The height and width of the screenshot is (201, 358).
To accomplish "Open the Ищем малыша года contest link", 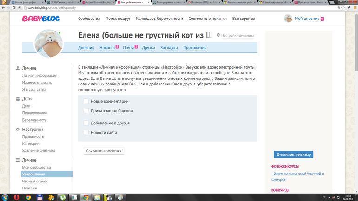I will [298, 176].
